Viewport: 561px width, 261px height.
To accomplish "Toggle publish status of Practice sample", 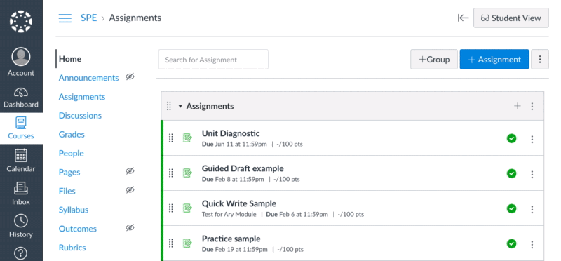I will point(512,244).
